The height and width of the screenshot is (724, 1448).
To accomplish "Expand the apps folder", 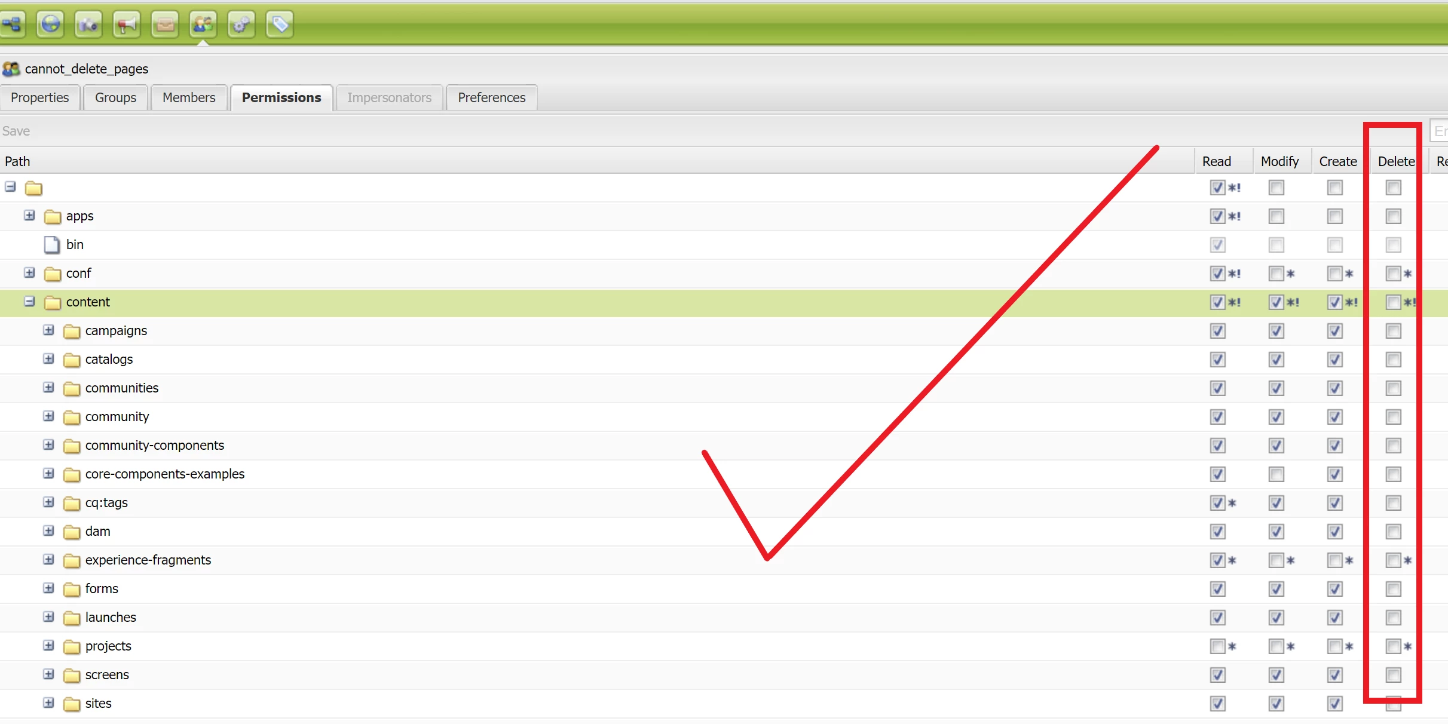I will point(29,216).
